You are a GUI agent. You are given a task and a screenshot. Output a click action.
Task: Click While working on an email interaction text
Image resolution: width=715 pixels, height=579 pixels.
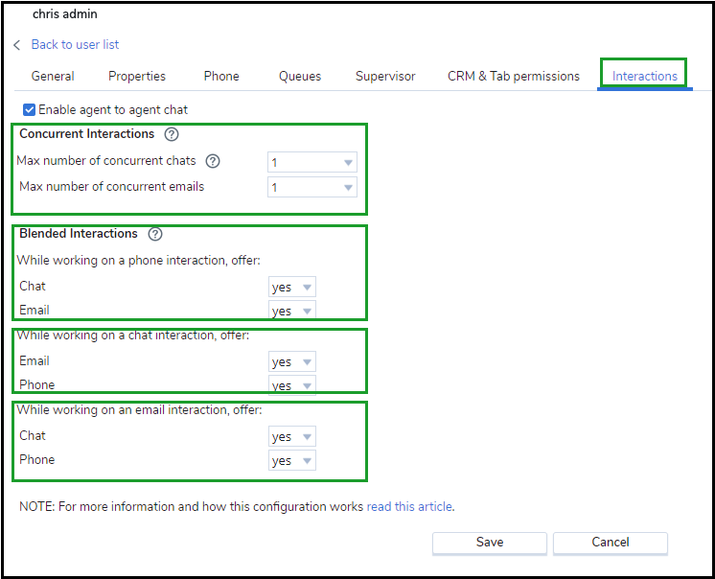140,410
